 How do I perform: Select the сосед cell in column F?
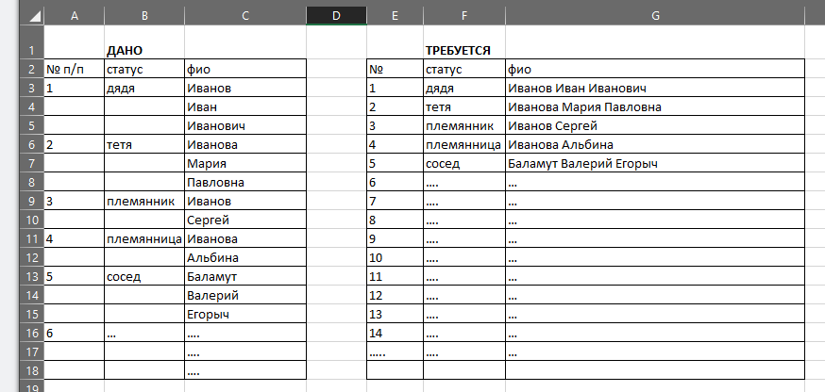(x=464, y=163)
